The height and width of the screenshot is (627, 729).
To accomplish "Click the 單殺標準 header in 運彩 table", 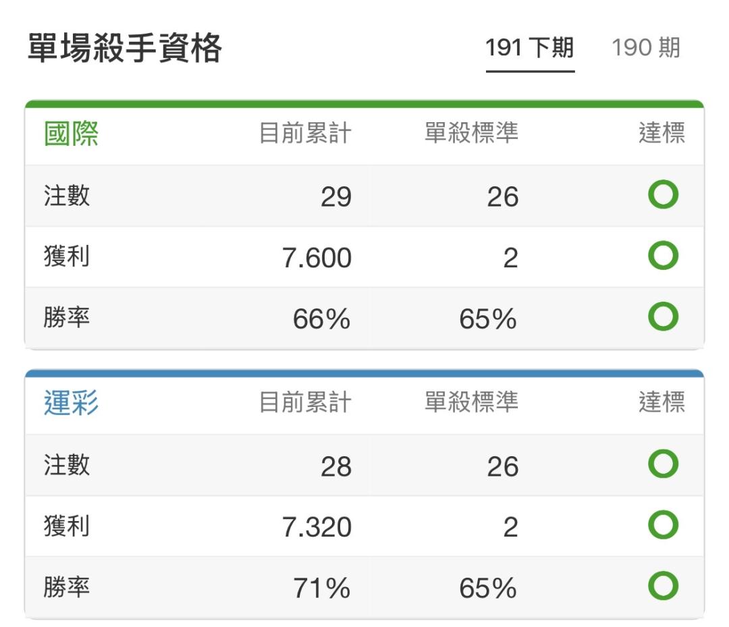I will point(471,402).
